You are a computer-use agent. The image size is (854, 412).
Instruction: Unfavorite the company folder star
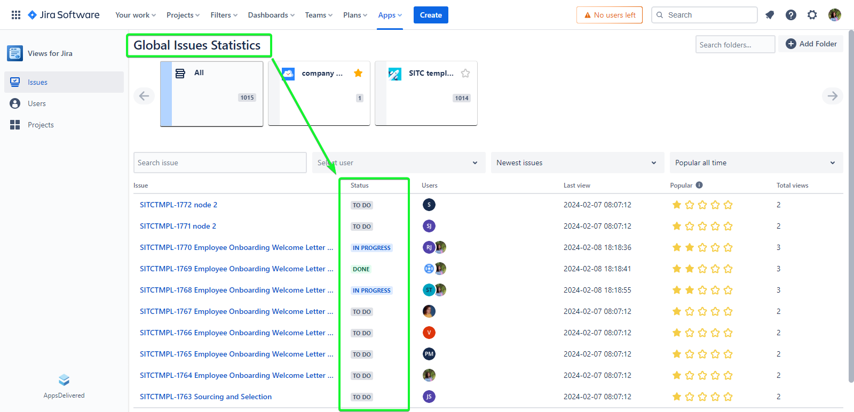pos(358,73)
